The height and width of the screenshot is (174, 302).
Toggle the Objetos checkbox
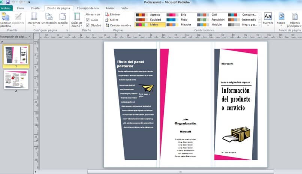pyautogui.click(x=88, y=25)
